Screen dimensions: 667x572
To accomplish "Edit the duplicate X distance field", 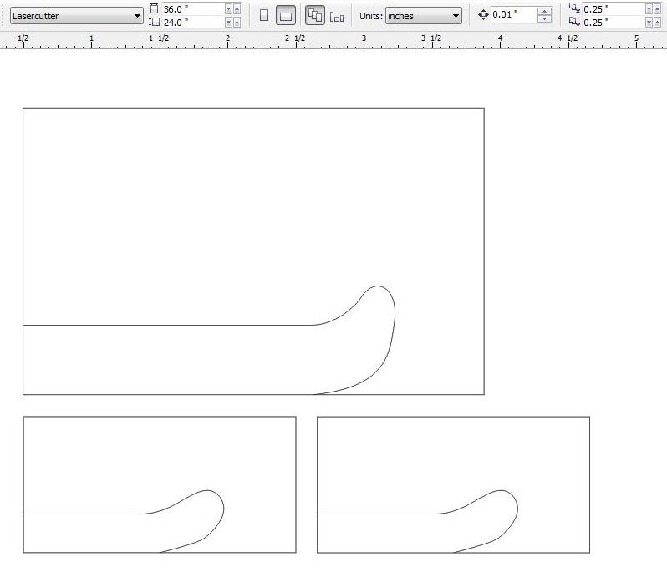I will click(x=613, y=9).
